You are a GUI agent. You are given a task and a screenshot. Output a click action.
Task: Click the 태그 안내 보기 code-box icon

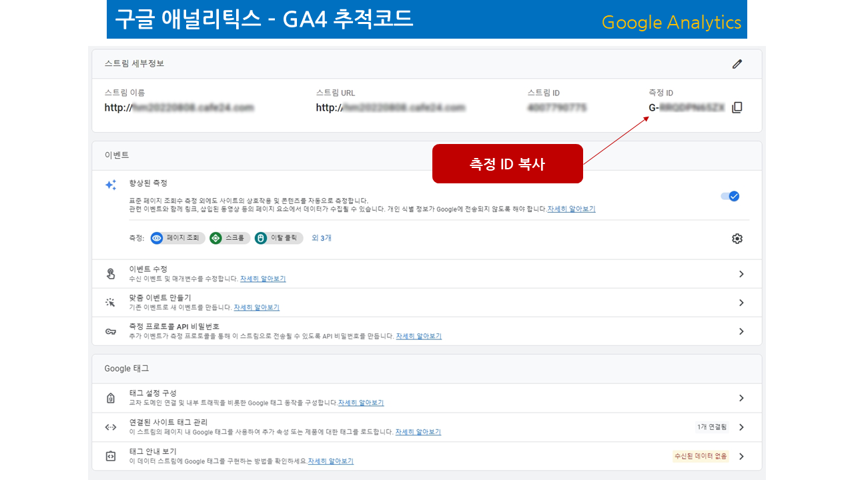pos(111,456)
